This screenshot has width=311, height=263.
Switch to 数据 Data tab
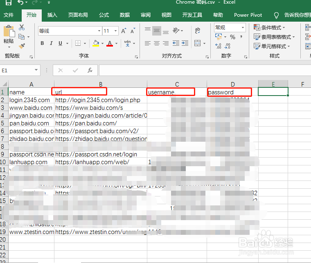click(125, 15)
